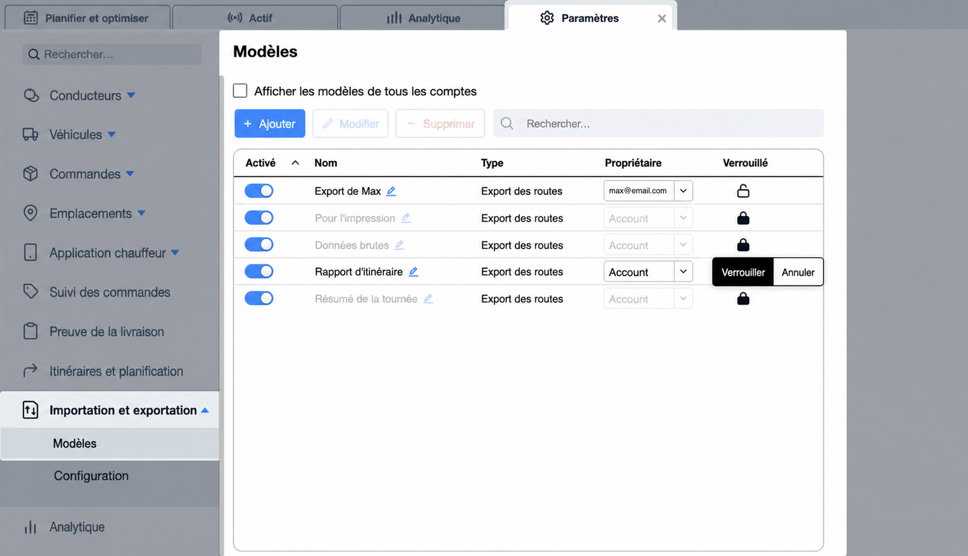Screen dimensions: 968x556
Task: Click the locked padlock for Pour l'impression
Action: tap(743, 218)
